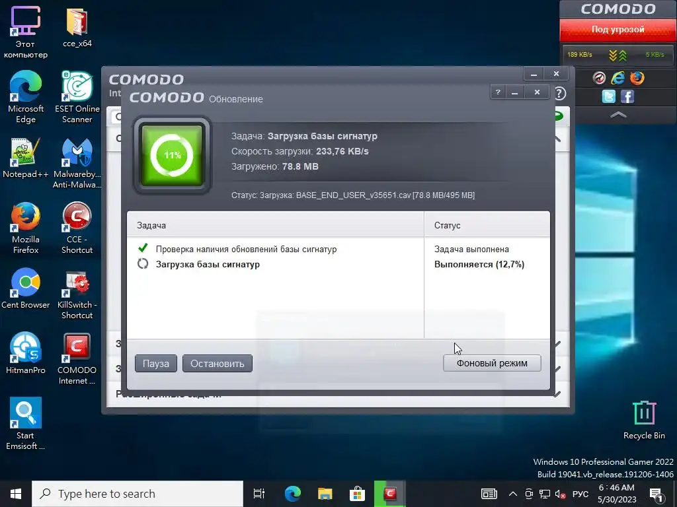Open the Windows Start menu
The image size is (677, 507).
point(16,494)
